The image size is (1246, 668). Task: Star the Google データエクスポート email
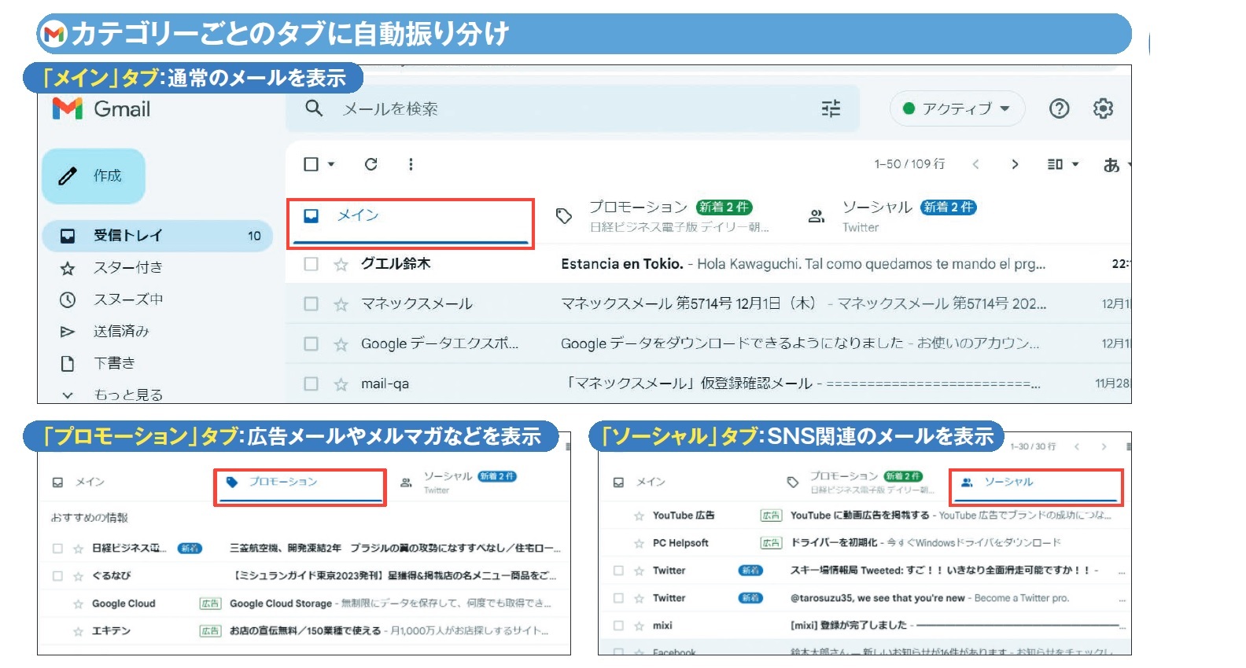tap(341, 344)
